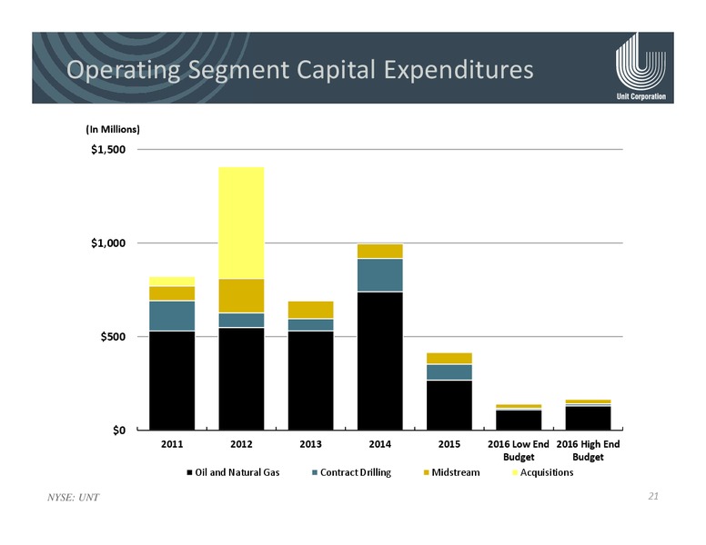Viewport: 706px width, 545px height.
Task: Select the 2011 black Oil and Gas segment
Action: [x=172, y=381]
